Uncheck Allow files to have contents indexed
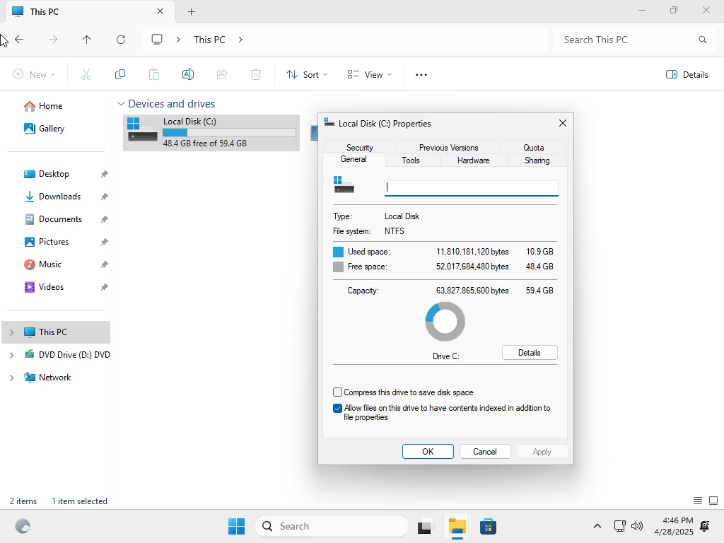This screenshot has width=724, height=543. 337,408
